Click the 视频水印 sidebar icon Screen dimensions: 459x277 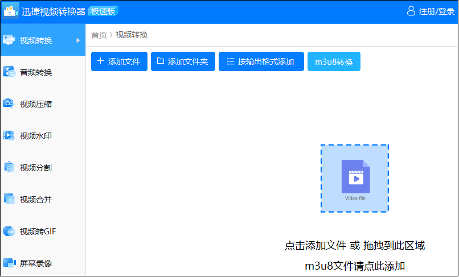pos(9,135)
